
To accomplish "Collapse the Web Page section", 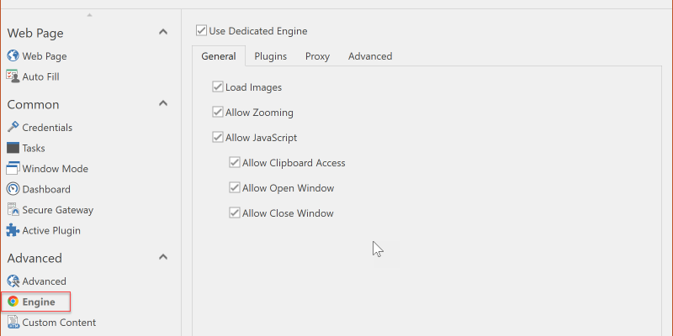I will coord(163,33).
